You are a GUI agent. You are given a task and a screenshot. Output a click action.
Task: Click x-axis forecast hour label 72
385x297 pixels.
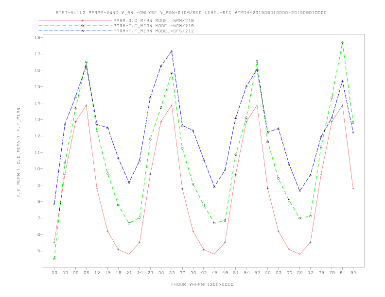(x=310, y=273)
